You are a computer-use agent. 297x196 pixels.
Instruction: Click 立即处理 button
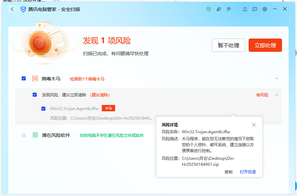(x=265, y=45)
